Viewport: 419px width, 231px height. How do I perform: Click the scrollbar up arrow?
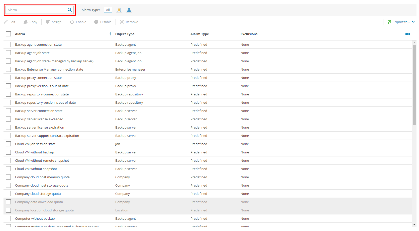coord(414,43)
